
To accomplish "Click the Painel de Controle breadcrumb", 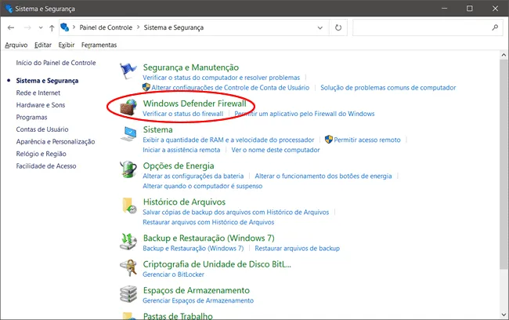I will [106, 27].
